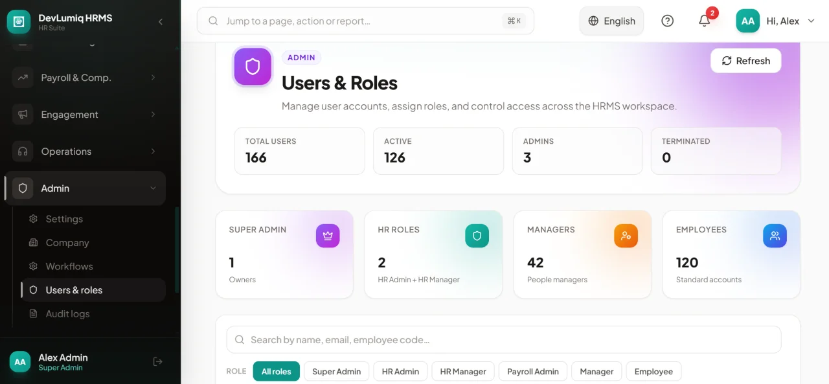Click the 'Alex Admin' name in sidebar footer
The image size is (829, 384).
63,357
